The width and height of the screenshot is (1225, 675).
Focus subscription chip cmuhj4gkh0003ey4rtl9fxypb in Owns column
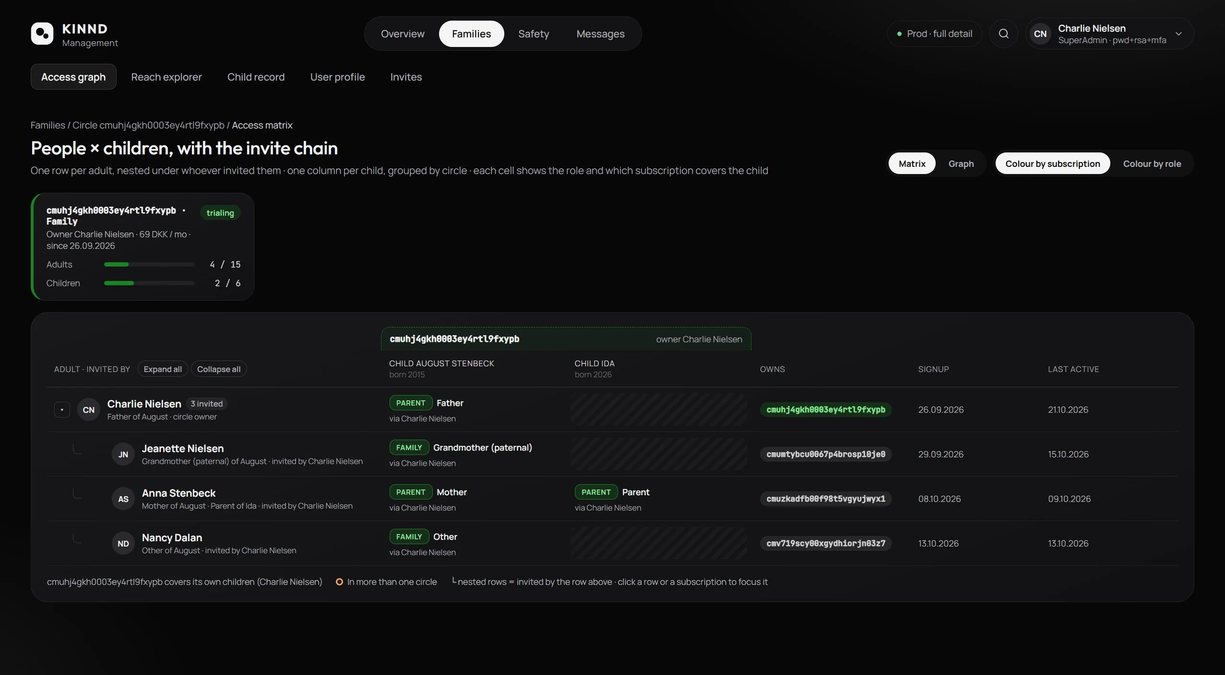tap(826, 409)
